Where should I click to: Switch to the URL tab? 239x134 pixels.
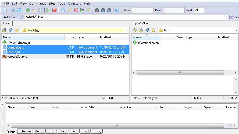click(51, 131)
